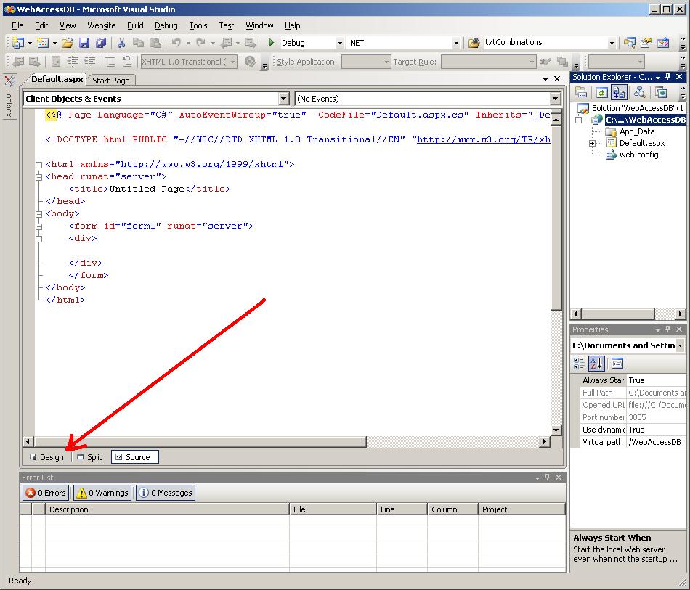Select web.config in Solution Explorer
Image resolution: width=690 pixels, height=590 pixels.
(x=638, y=155)
